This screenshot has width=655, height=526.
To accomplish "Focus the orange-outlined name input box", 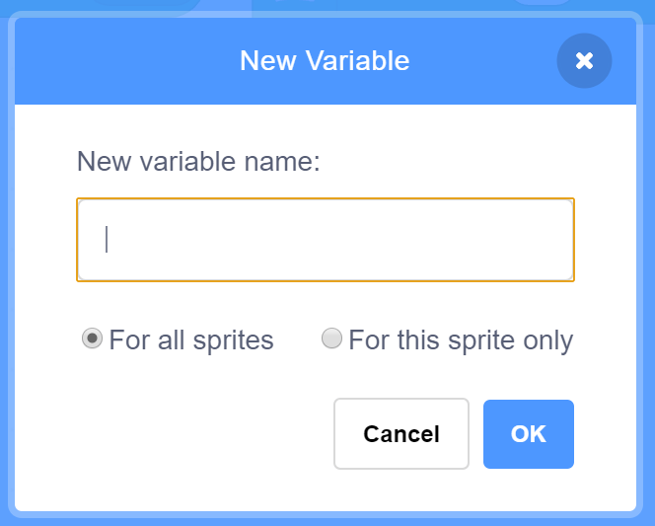I will tap(326, 240).
